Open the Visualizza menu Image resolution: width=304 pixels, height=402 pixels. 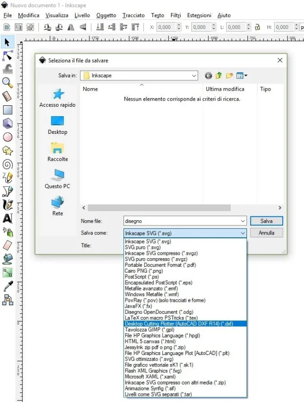[x=57, y=15]
